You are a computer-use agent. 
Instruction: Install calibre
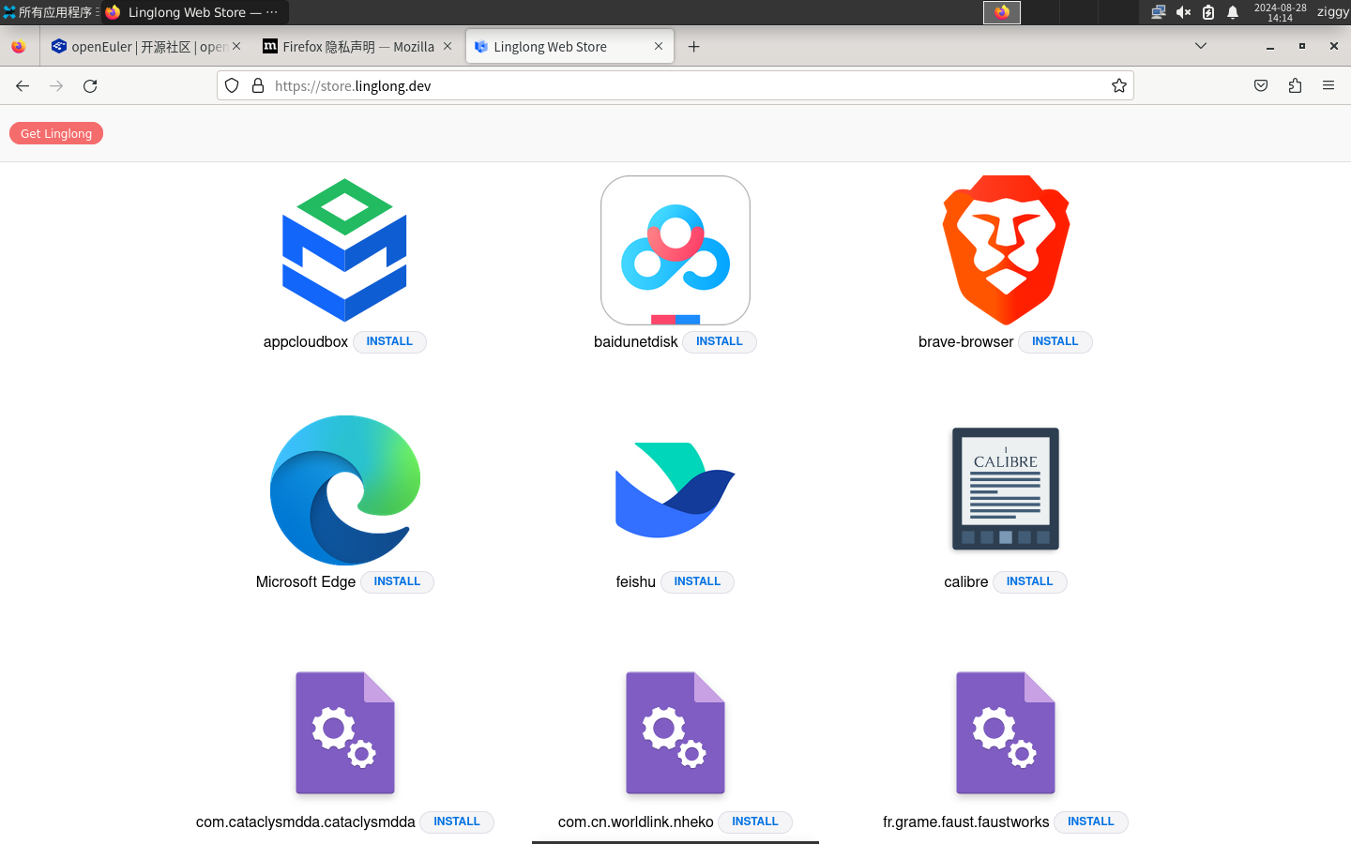point(1030,582)
